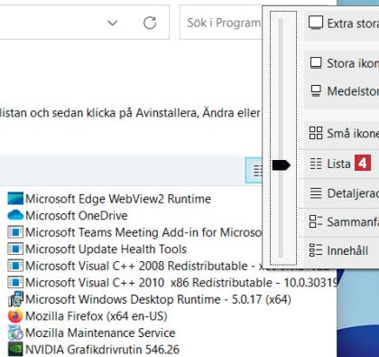Click the NVIDIA Grafikdrivrutin icon
This screenshot has width=379, height=357.
coord(15,350)
